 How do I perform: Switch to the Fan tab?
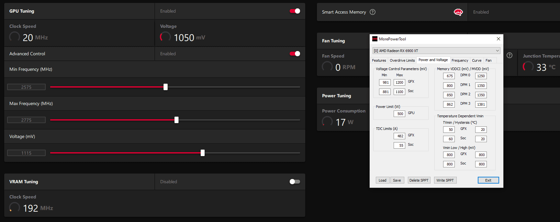488,60
